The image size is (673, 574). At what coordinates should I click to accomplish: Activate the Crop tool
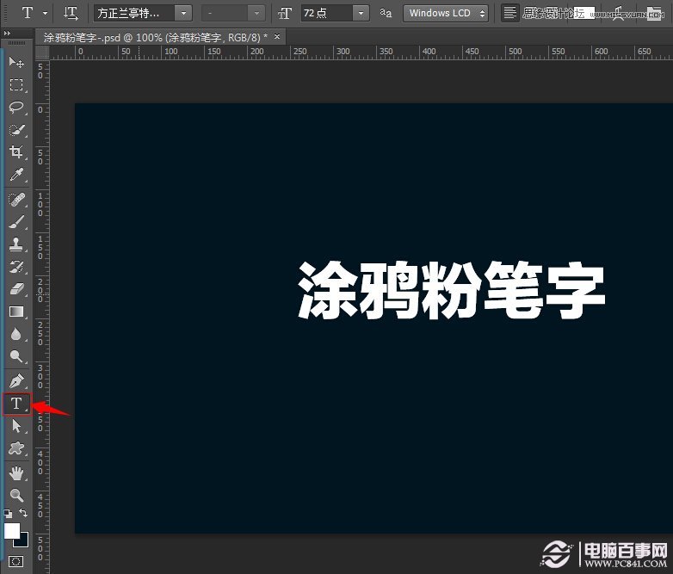(16, 153)
